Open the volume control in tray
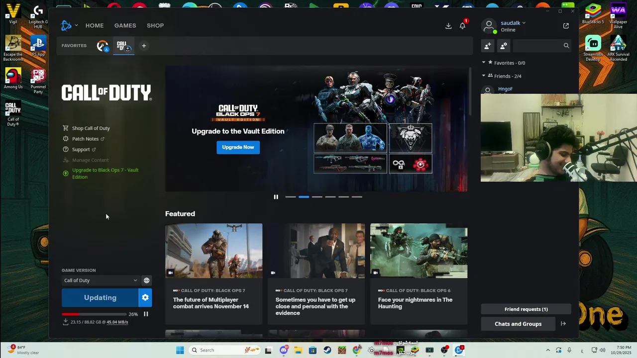Screen dimensions: 637x358 603,350
